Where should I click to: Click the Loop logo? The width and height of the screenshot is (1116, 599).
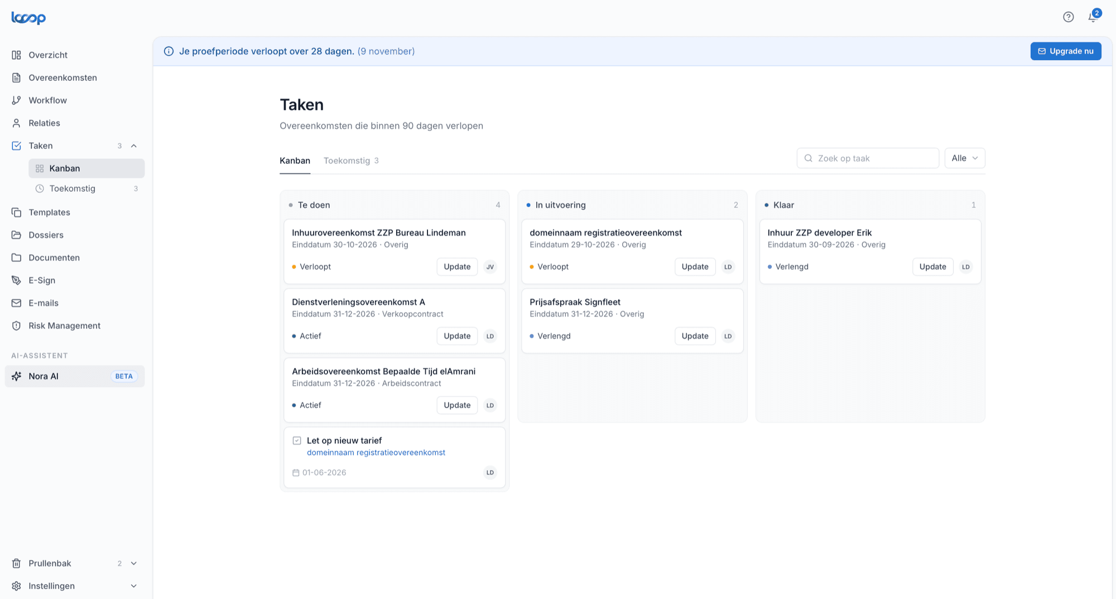(28, 18)
